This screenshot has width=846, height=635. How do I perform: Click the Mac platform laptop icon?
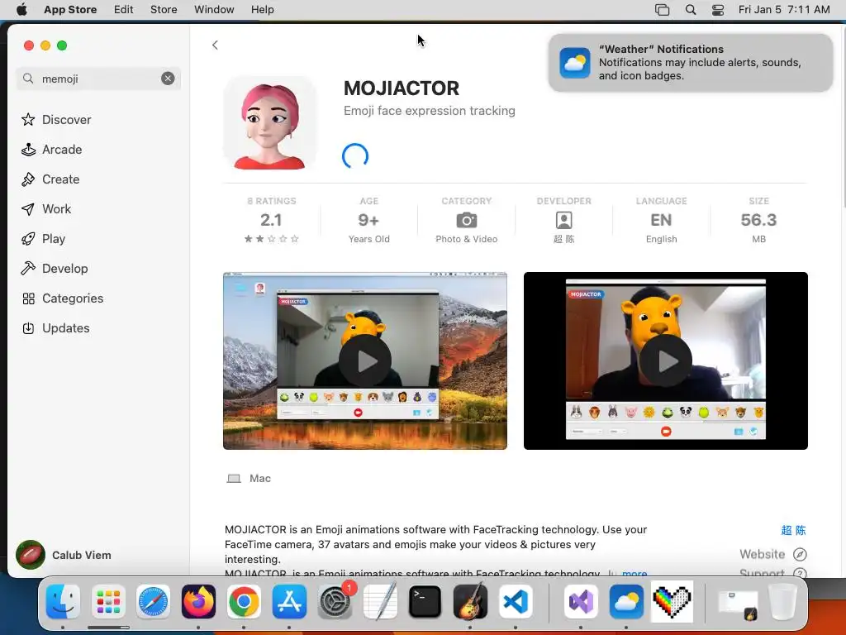(x=234, y=479)
